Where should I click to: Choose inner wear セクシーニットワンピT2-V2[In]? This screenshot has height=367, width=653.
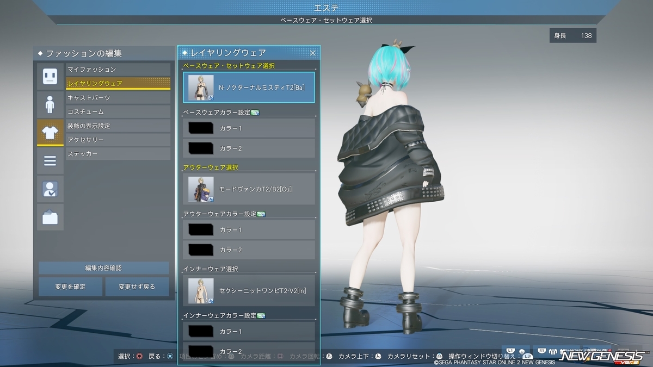[x=249, y=291]
